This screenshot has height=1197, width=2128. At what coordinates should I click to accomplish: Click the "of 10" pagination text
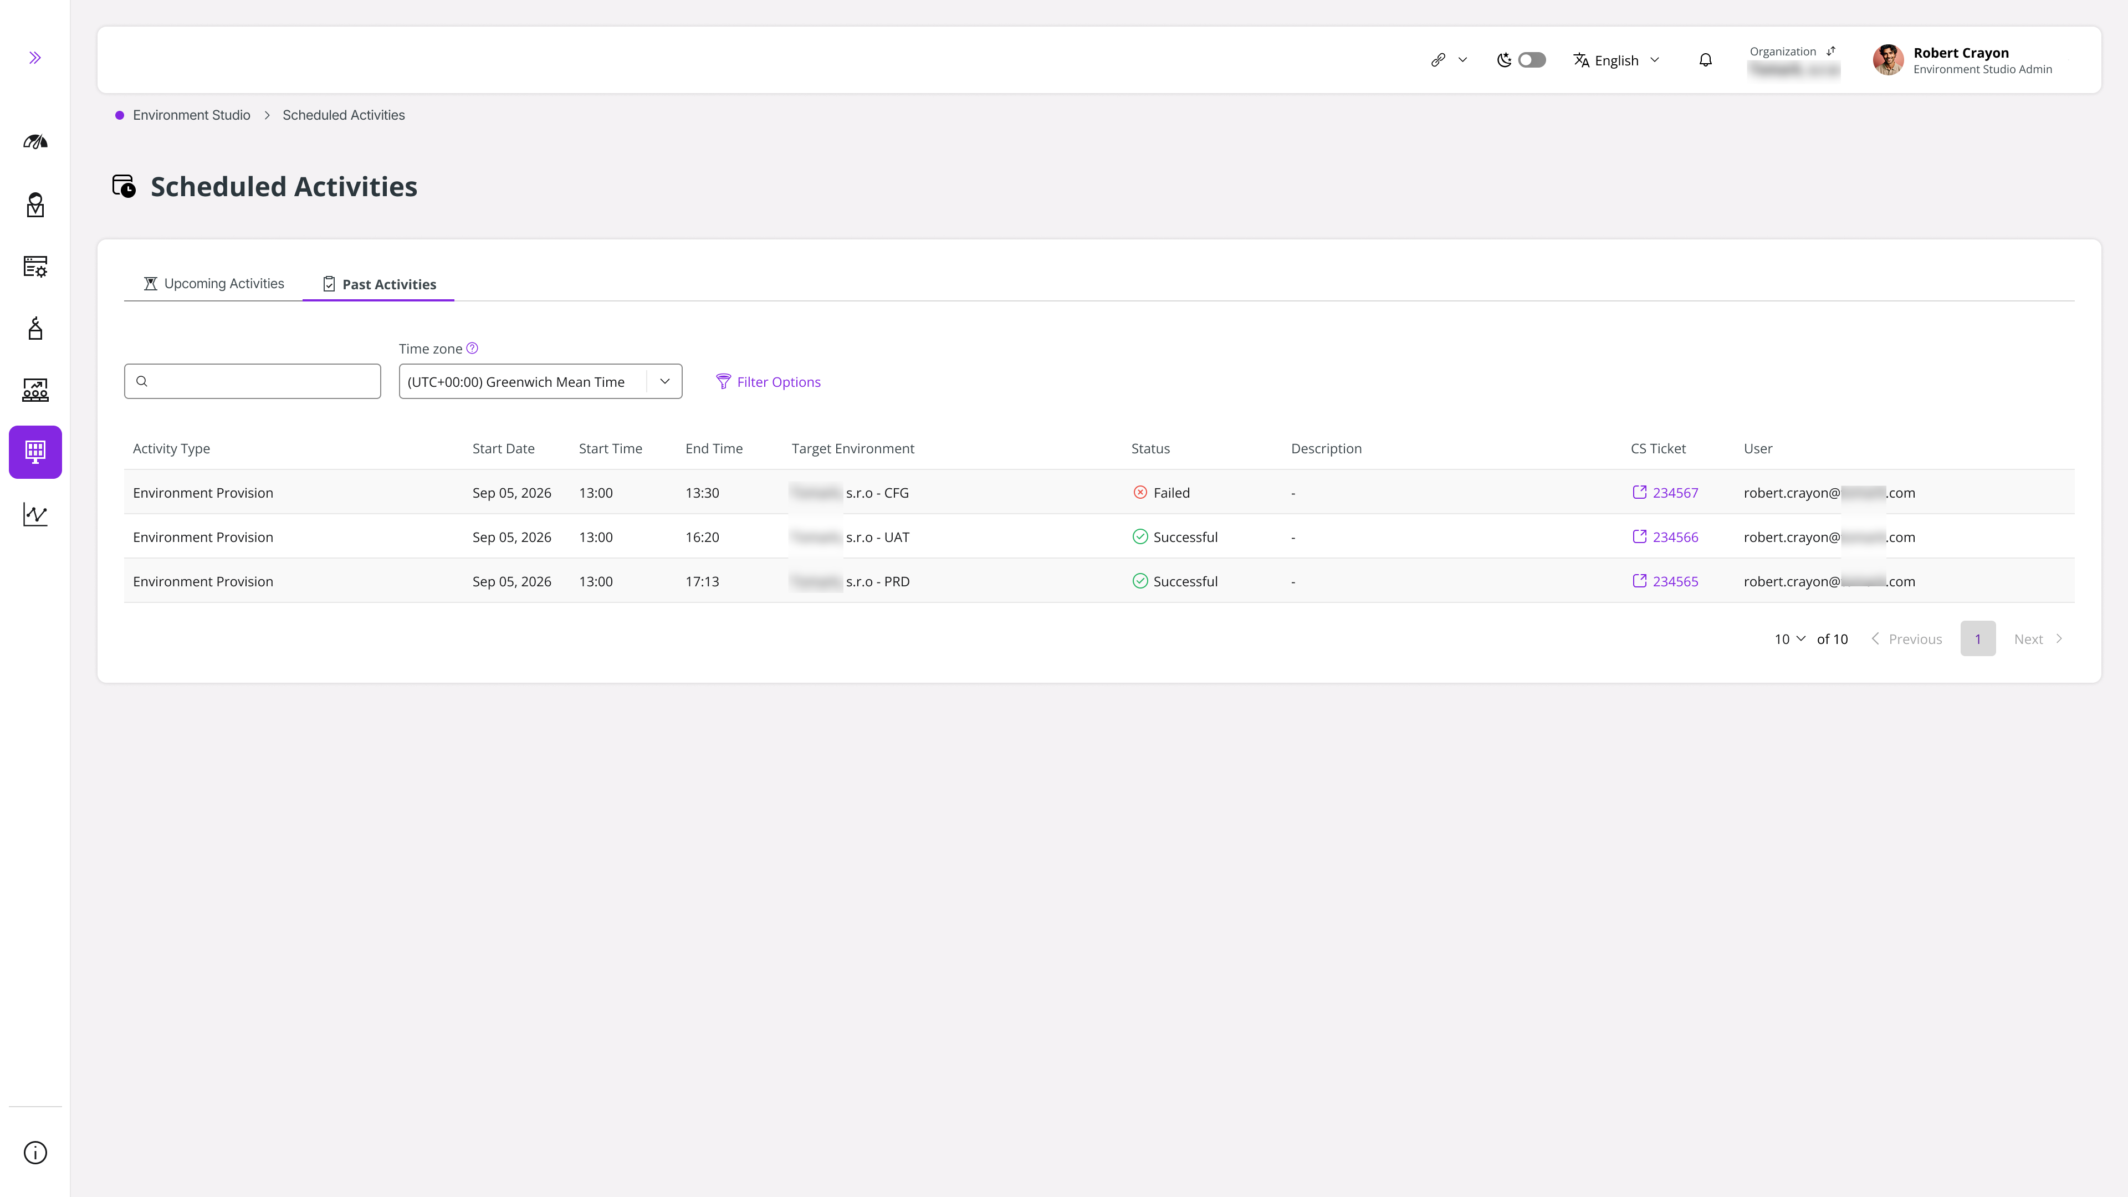(x=1832, y=638)
